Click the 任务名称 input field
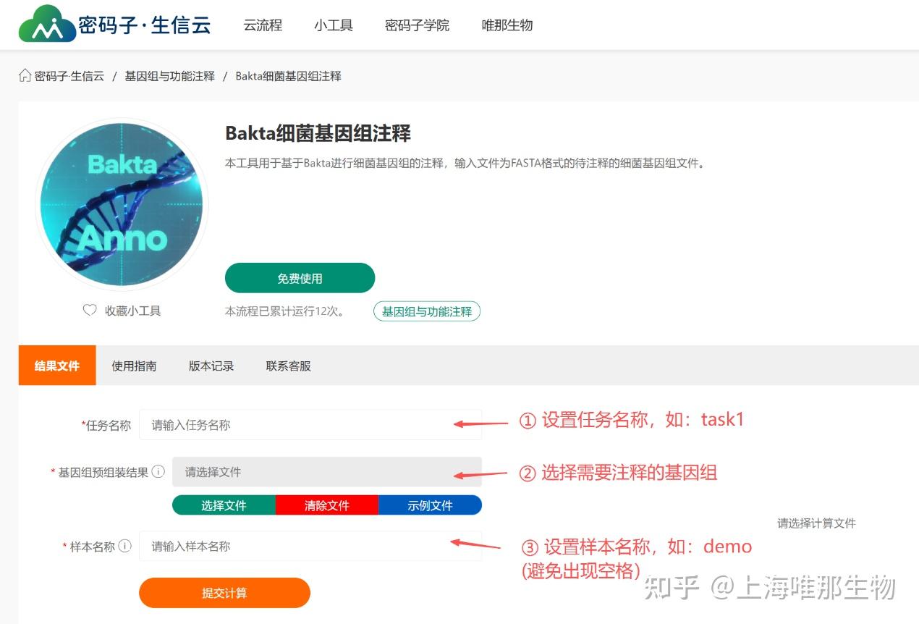This screenshot has height=624, width=919. point(311,425)
